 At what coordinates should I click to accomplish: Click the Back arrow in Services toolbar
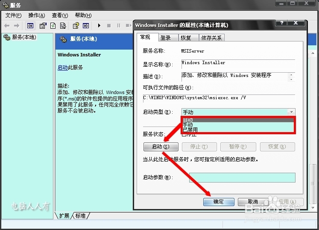tap(7, 26)
